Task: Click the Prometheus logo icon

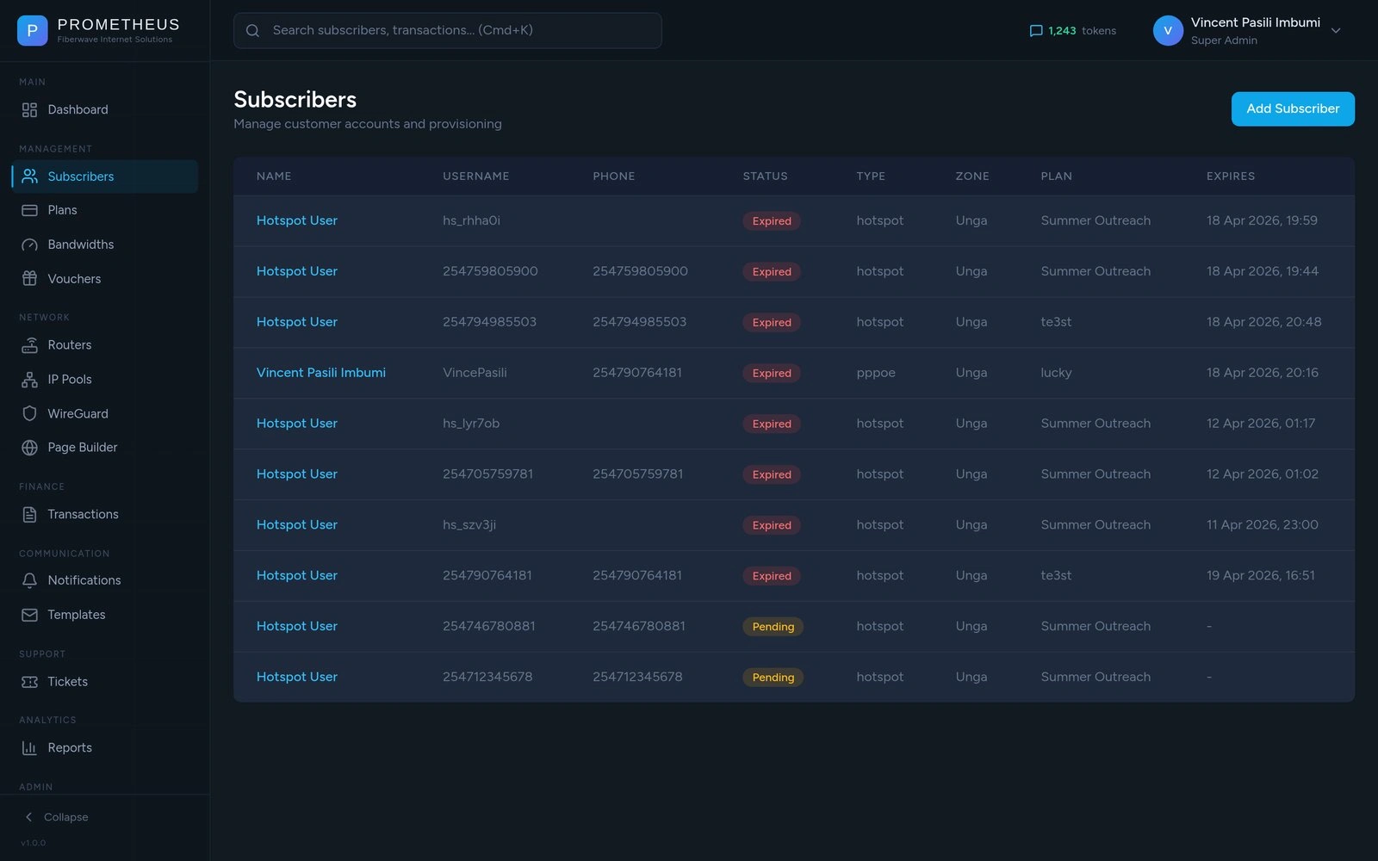Action: point(33,30)
